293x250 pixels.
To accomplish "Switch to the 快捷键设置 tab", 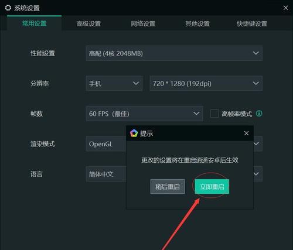I will pos(252,23).
